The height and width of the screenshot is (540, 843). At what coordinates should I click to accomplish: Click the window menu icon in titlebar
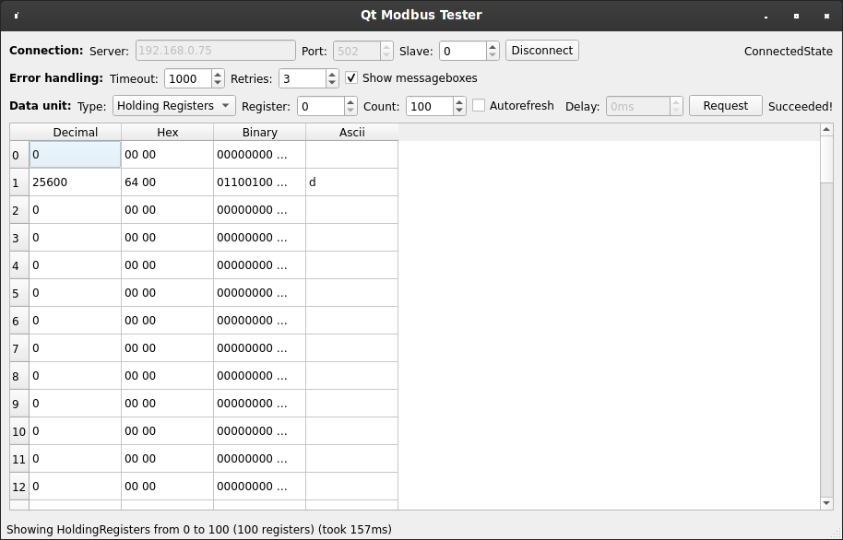coord(16,15)
